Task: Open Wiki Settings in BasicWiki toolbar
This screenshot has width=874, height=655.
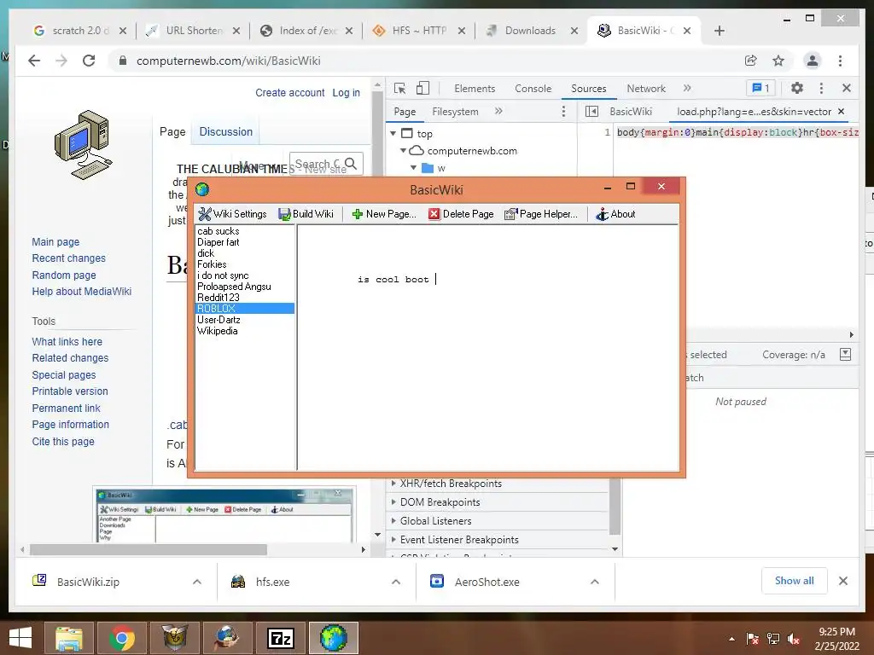Action: point(232,214)
